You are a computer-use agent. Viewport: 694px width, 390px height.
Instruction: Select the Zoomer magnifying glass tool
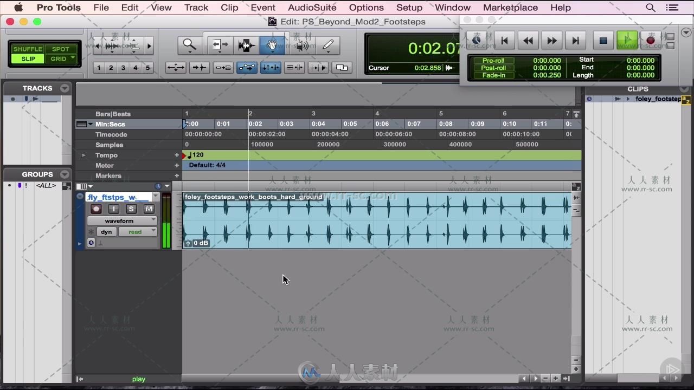coord(189,45)
